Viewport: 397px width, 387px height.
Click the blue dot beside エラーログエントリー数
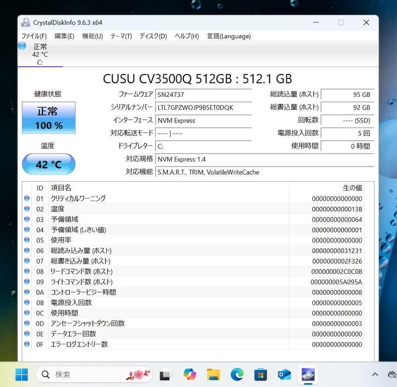[26, 344]
